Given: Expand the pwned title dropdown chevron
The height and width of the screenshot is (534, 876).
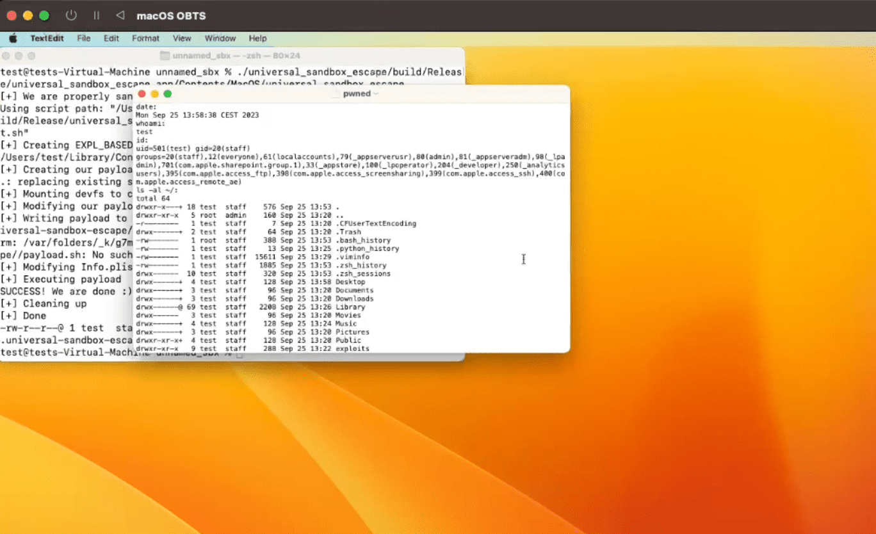Looking at the screenshot, I should [376, 94].
